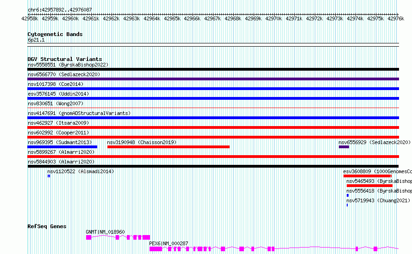Click the GNMT|NM_018960 gene label
The height and width of the screenshot is (254, 412).
105,232
